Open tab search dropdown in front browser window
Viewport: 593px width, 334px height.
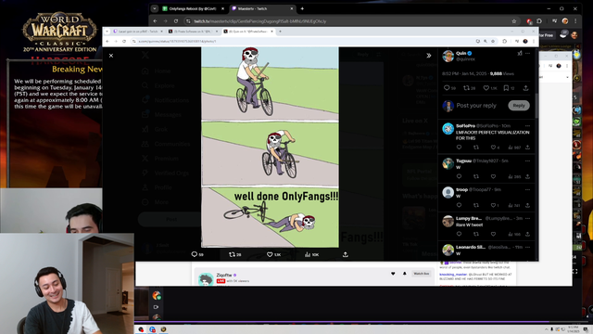107,32
